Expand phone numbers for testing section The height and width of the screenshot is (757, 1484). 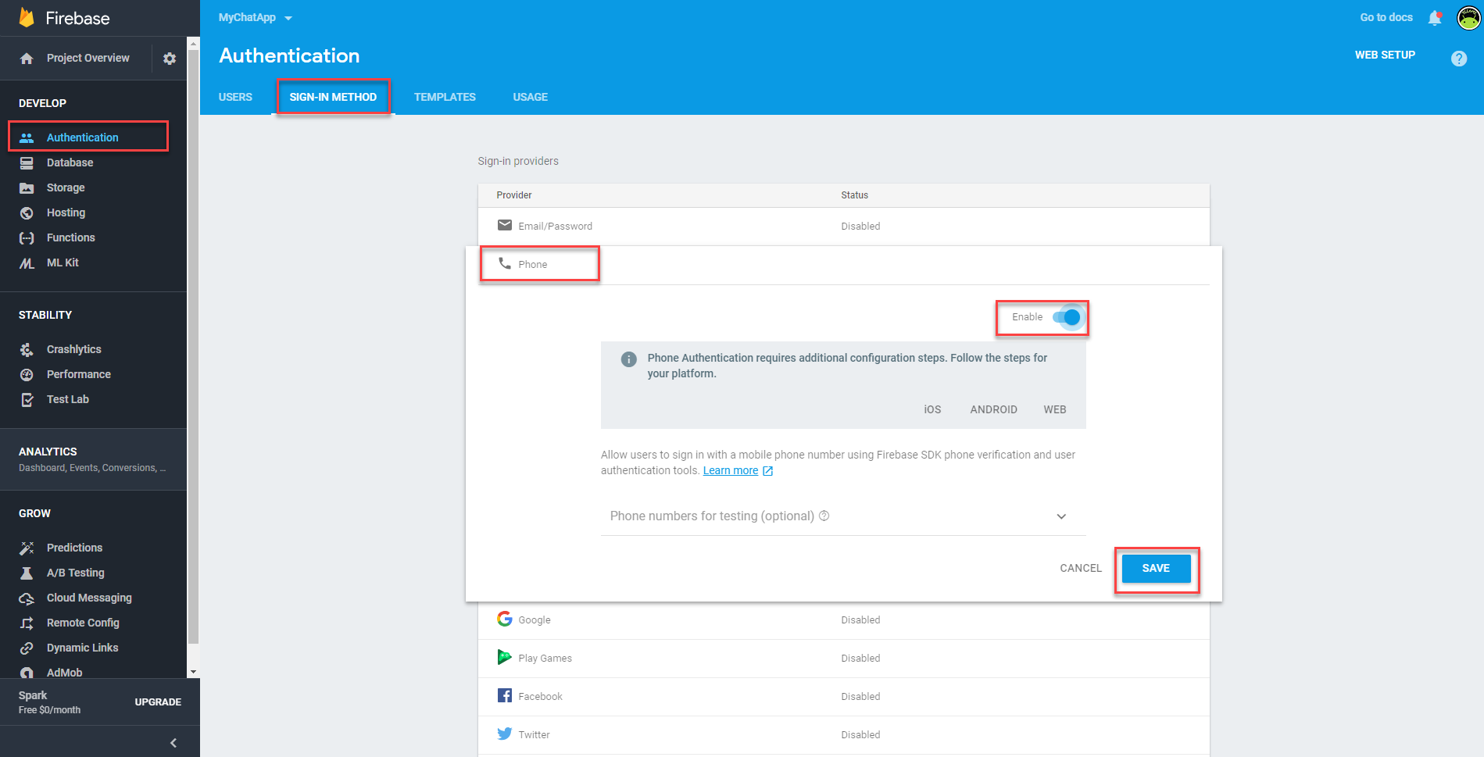pyautogui.click(x=1061, y=516)
